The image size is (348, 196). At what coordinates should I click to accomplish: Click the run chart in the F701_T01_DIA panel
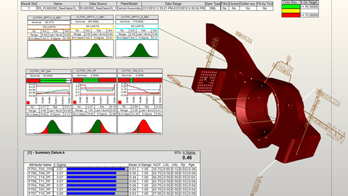pyautogui.click(x=53, y=90)
